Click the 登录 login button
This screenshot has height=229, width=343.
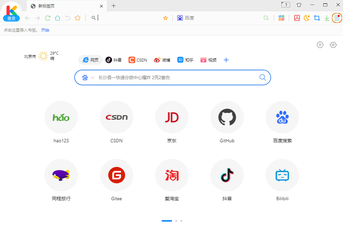(11, 18)
